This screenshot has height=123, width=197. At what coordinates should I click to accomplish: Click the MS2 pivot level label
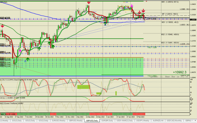pos(170,34)
